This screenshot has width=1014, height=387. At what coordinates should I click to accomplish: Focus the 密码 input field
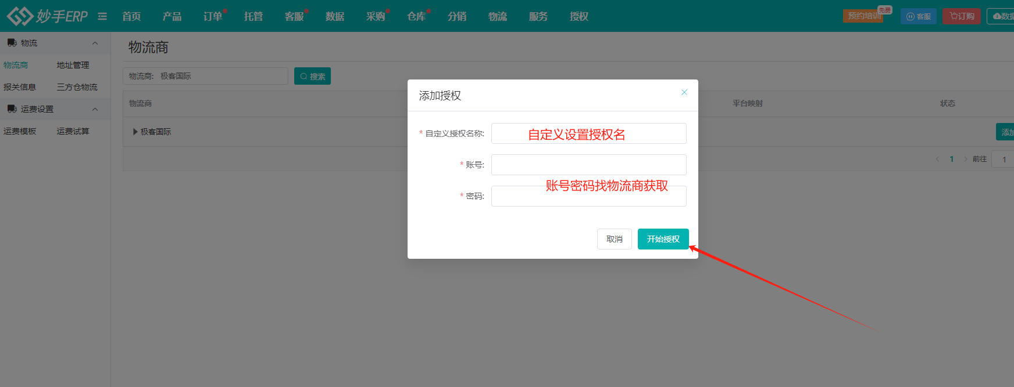tap(589, 196)
